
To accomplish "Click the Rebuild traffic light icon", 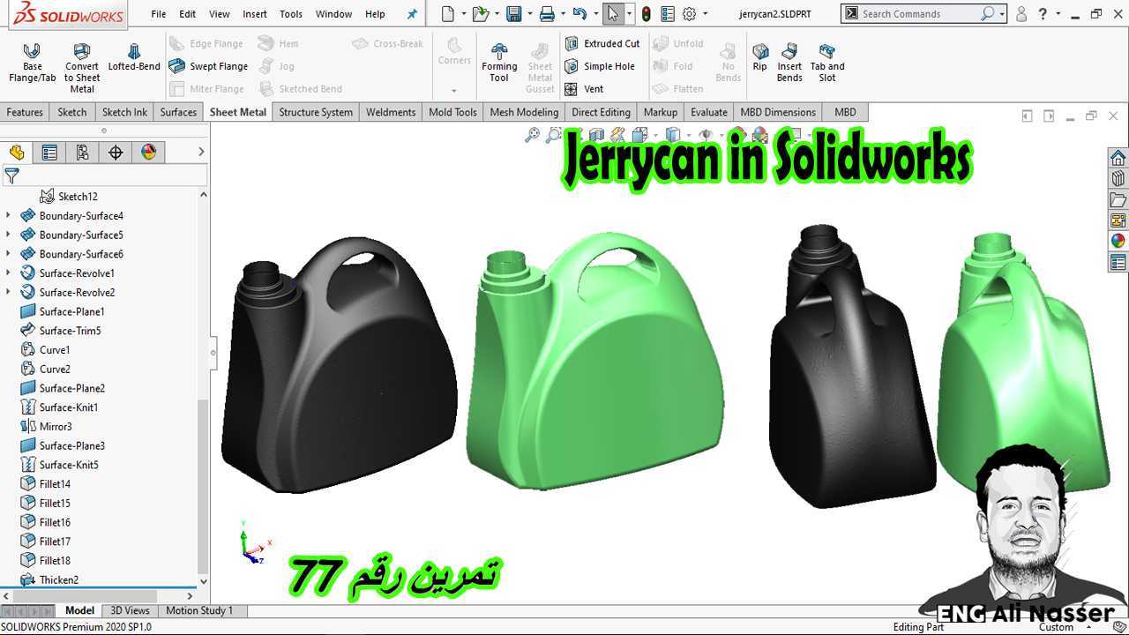I will (647, 13).
